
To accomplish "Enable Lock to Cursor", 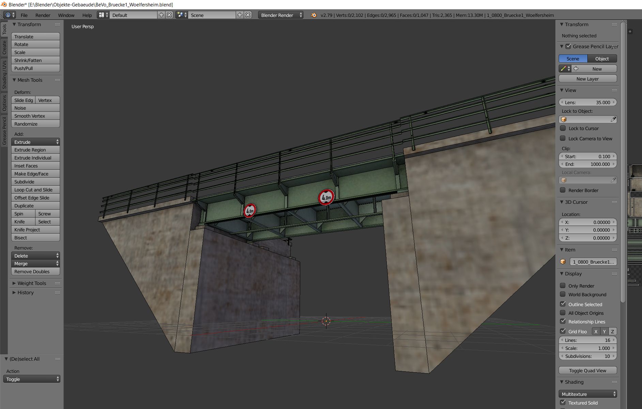I will click(x=563, y=128).
